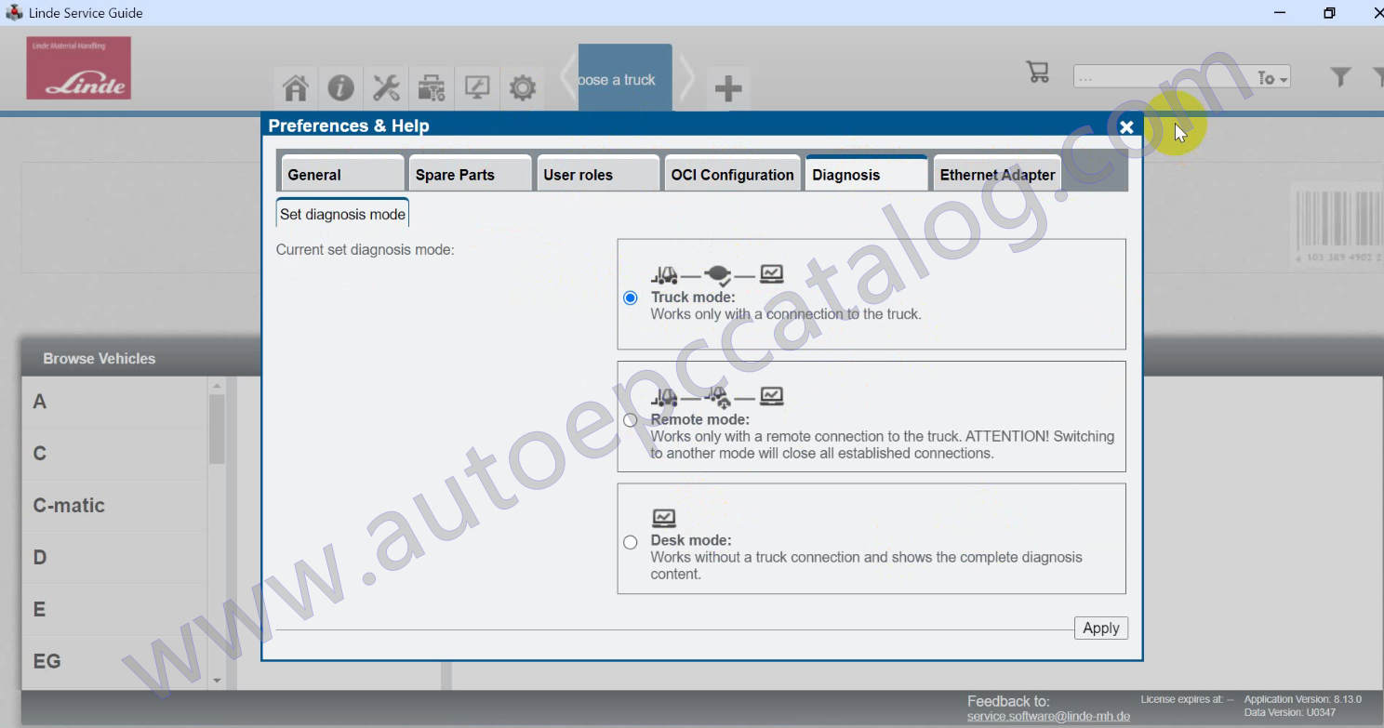Select Truck mode radio button
Screen dimensions: 1384x728
click(x=631, y=298)
